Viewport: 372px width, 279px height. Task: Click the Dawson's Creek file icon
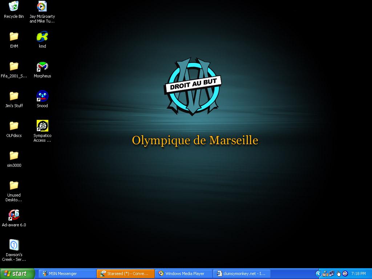click(14, 245)
